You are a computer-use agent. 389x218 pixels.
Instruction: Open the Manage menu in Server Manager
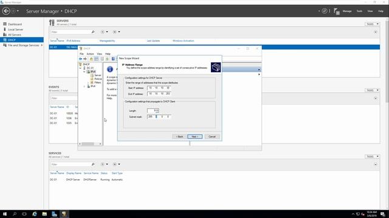pyautogui.click(x=347, y=11)
